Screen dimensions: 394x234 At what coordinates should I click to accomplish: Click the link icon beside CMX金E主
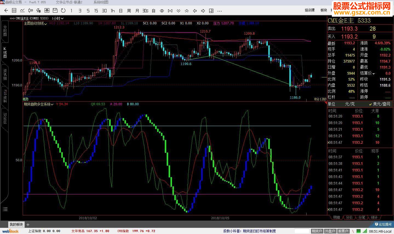12,18
